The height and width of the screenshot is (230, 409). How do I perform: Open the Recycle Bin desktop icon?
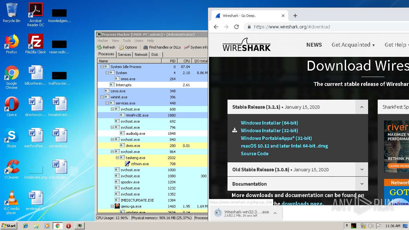[12, 13]
